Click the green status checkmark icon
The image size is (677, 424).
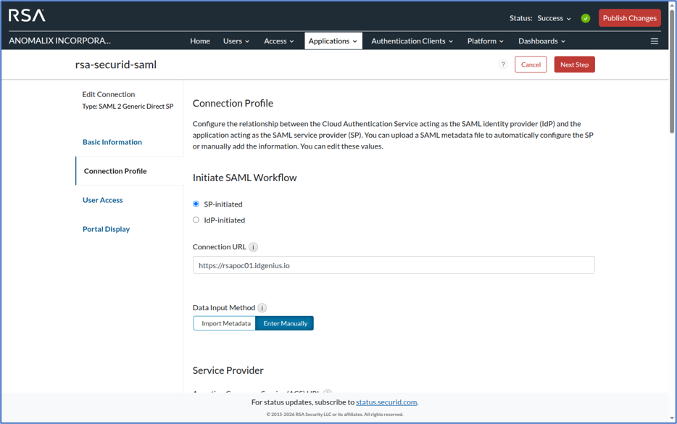tap(586, 18)
